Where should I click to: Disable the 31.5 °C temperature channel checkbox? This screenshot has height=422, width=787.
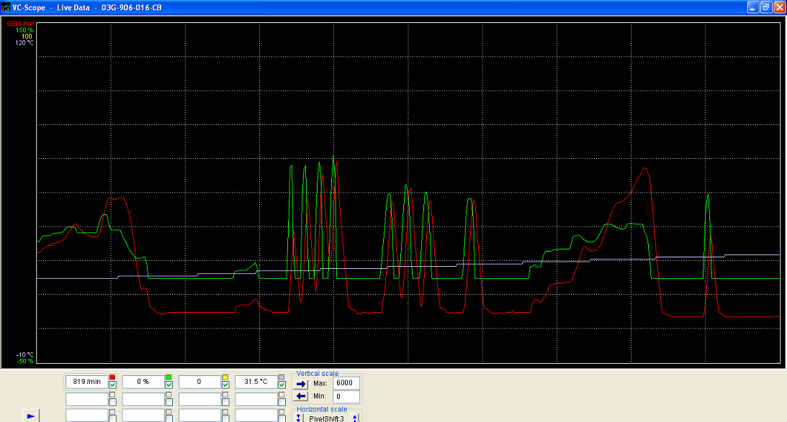click(282, 385)
